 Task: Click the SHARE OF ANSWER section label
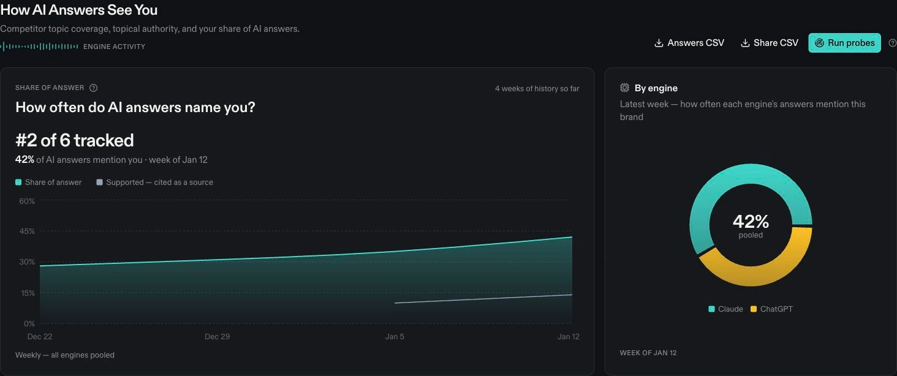tap(50, 88)
